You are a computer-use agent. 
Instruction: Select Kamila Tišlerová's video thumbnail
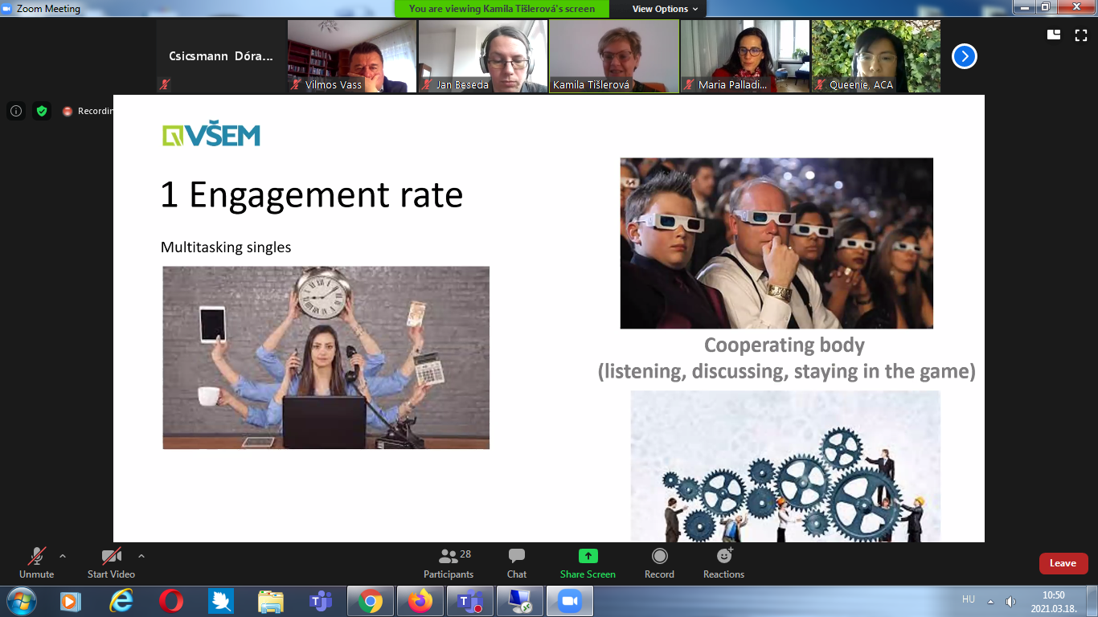point(614,56)
